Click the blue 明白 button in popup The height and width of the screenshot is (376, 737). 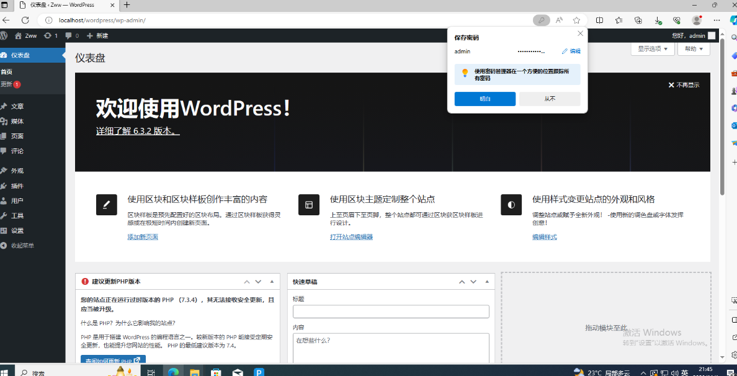pos(485,99)
